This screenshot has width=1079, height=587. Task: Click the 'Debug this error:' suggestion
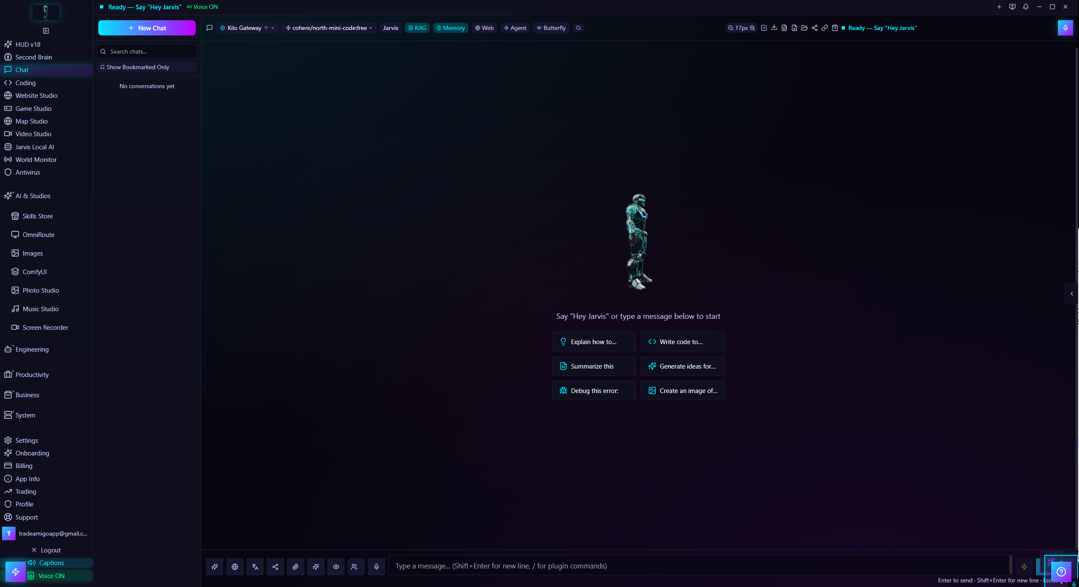(594, 391)
